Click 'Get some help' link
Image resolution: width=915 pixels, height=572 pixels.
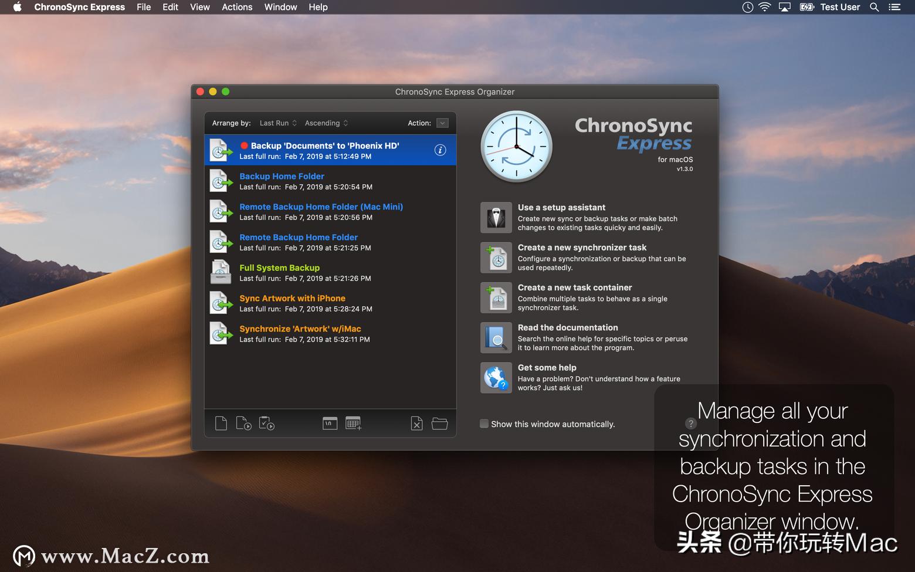click(547, 368)
